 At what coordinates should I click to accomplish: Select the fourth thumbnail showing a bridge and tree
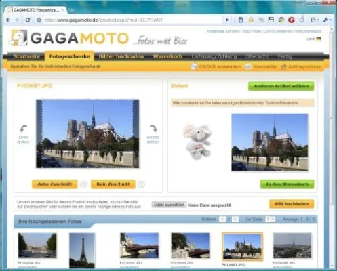click(x=190, y=245)
